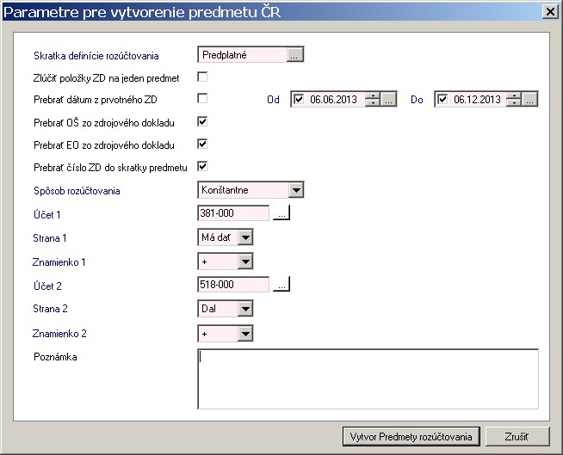Image resolution: width=563 pixels, height=455 pixels.
Task: Enable Zlúčiť položky ZD na jeden predmet
Action: point(203,77)
